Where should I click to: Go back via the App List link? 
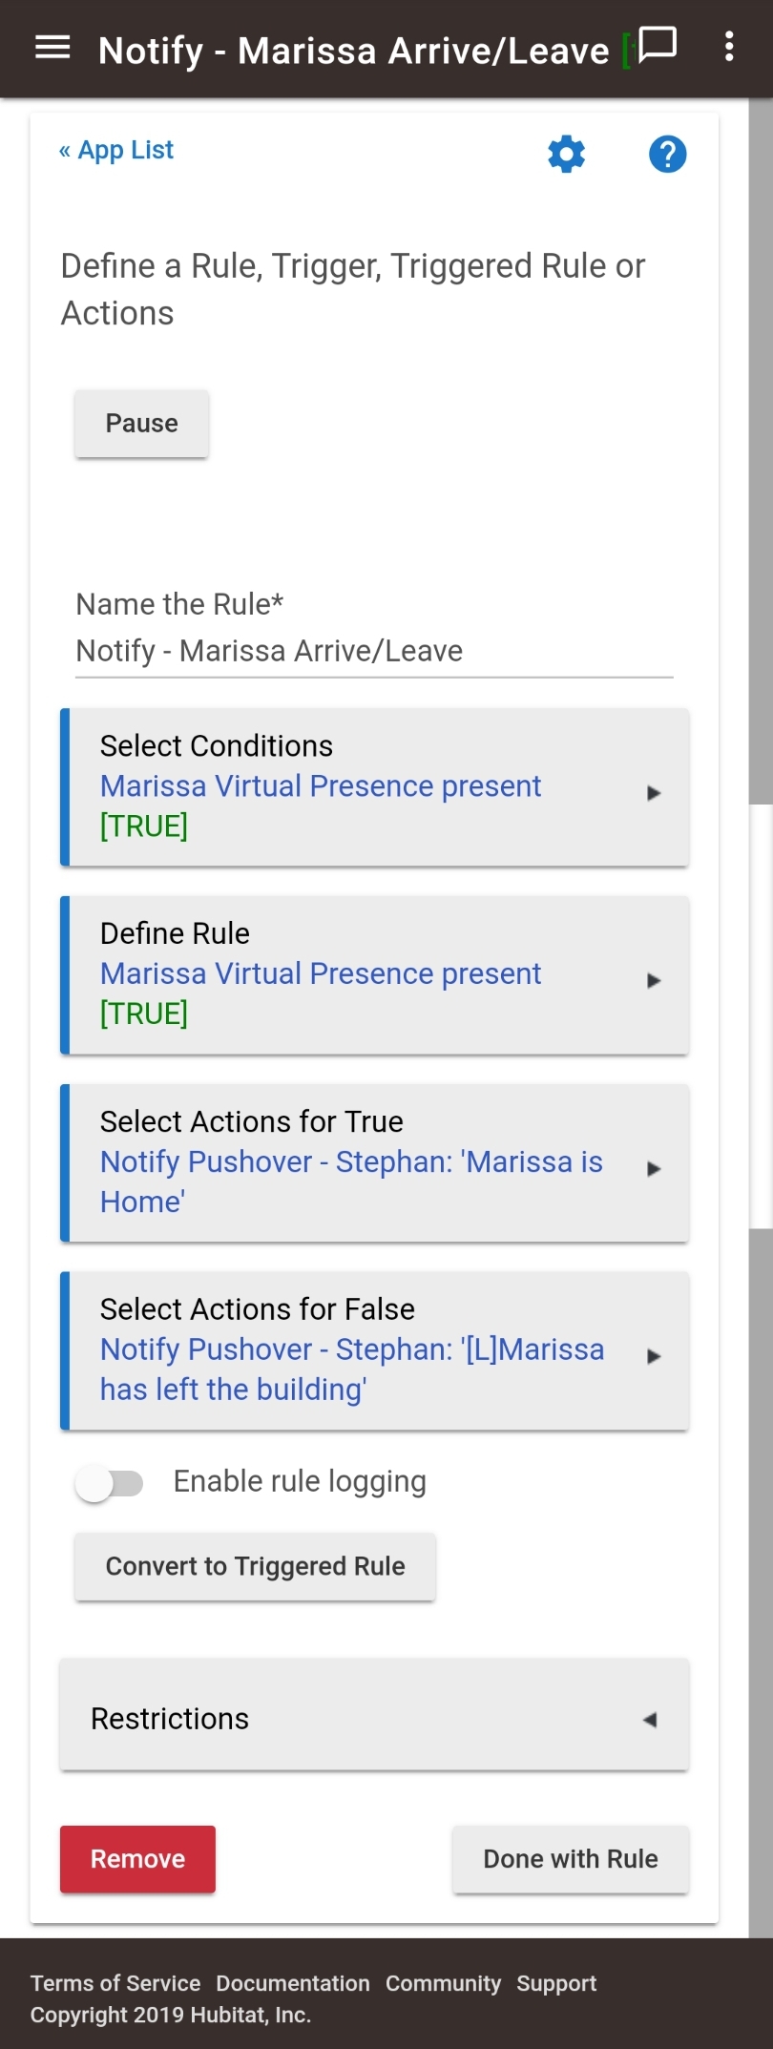tap(116, 150)
